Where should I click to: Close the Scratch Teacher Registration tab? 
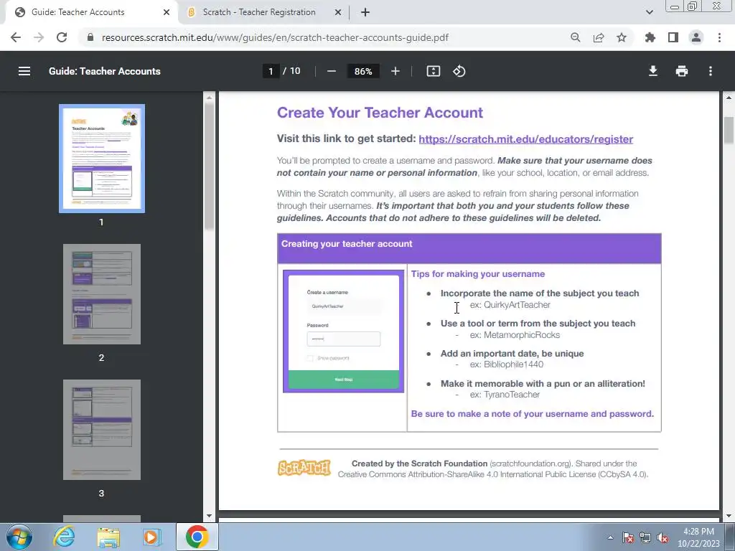pos(337,12)
